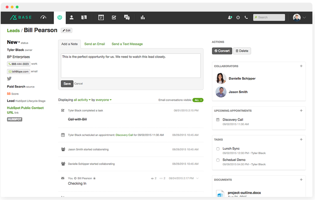Open HubSpot Public Contact URL link

[x=25, y=110]
